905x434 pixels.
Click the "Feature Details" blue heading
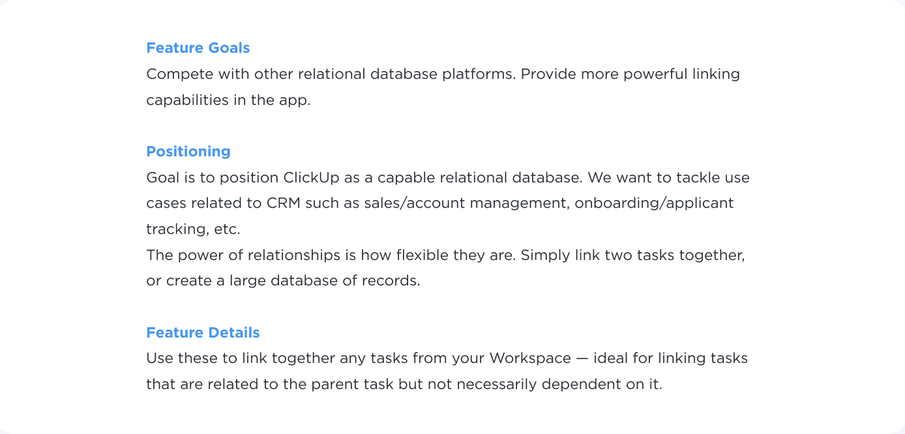pyautogui.click(x=203, y=333)
